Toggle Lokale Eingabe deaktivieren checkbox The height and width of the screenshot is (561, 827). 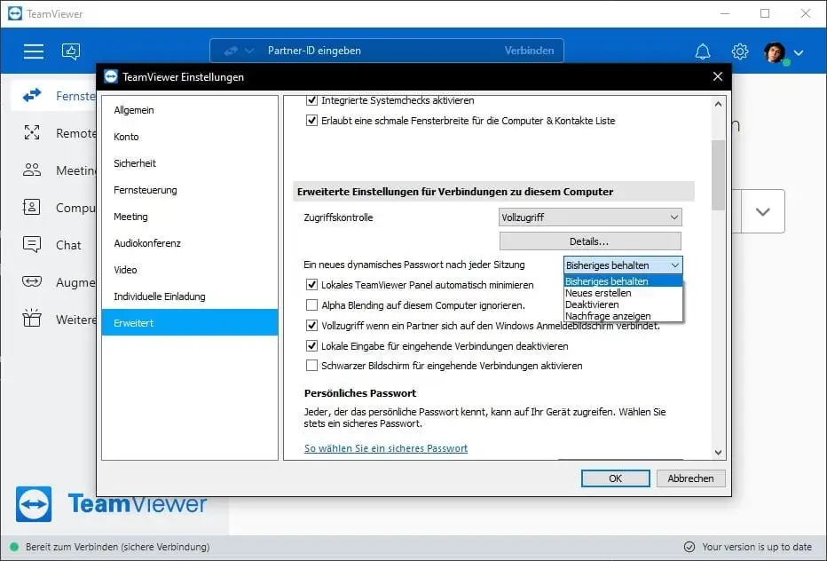[x=311, y=345]
